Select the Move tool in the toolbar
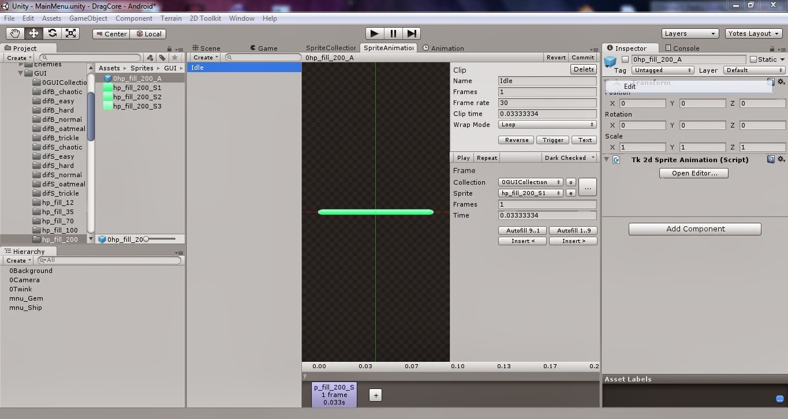The image size is (788, 419). [33, 33]
